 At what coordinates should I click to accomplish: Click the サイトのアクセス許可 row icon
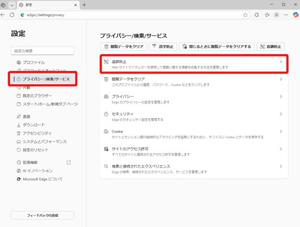(x=106, y=149)
